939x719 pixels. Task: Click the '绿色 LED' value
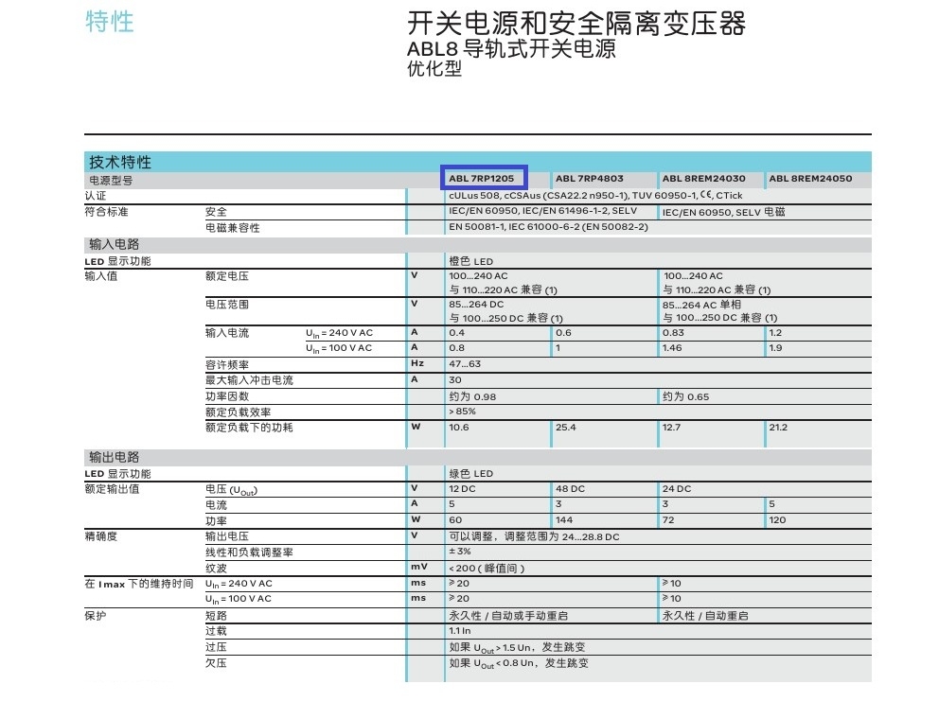[470, 474]
